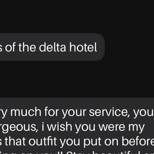This screenshot has width=154, height=154.
Task: Select the word 'outfit' in third line
Action: 42,141
